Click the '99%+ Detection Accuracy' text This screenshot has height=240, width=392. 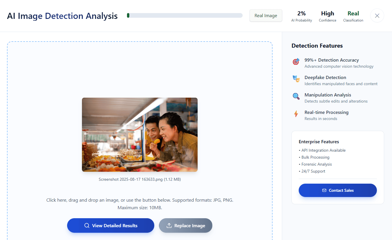[332, 60]
